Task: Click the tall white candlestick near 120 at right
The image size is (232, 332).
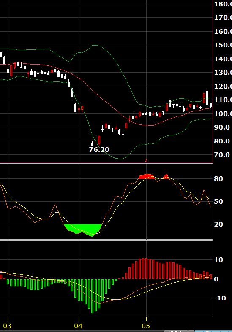Action: 207,97
